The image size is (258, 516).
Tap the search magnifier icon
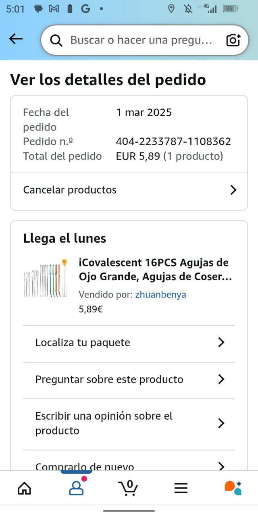point(56,40)
